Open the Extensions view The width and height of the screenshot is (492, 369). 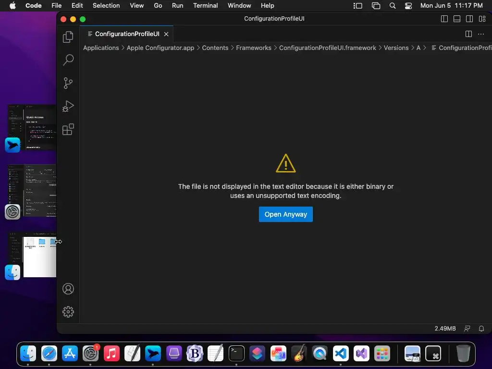tap(68, 129)
